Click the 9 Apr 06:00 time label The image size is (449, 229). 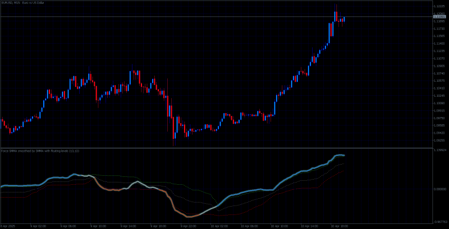(x=68, y=226)
